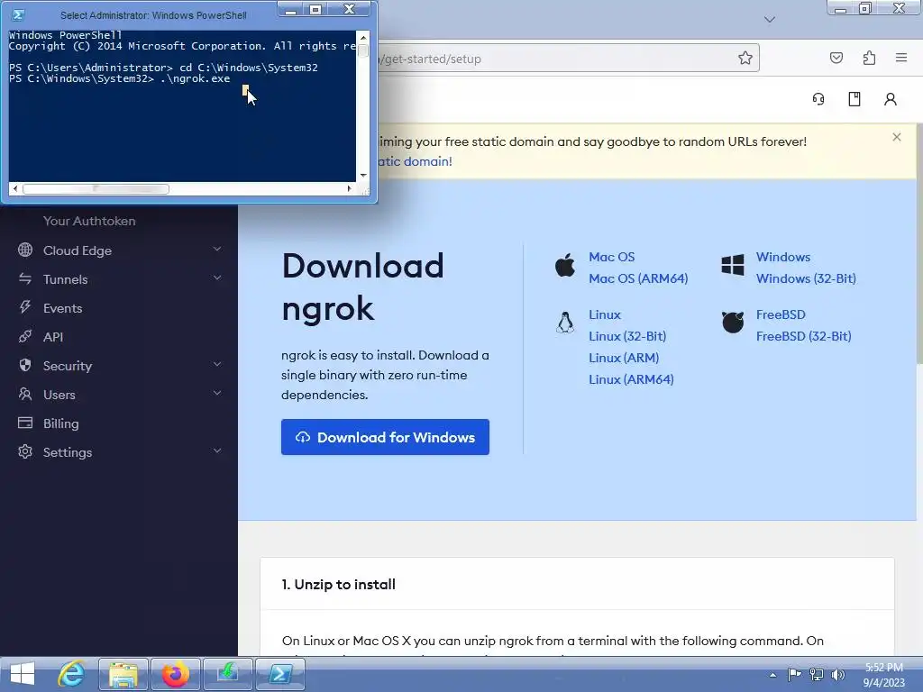Click the Action Center flag tray icon
Viewport: 923px width, 692px height.
coord(794,675)
